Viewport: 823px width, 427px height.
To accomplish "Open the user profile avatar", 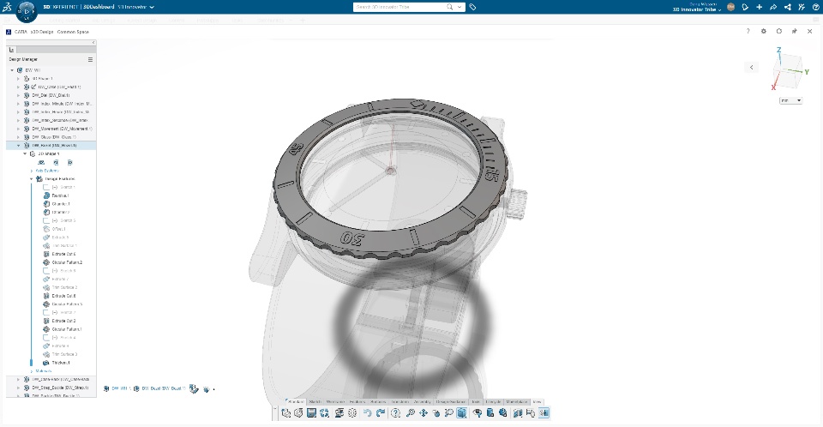I will point(730,7).
